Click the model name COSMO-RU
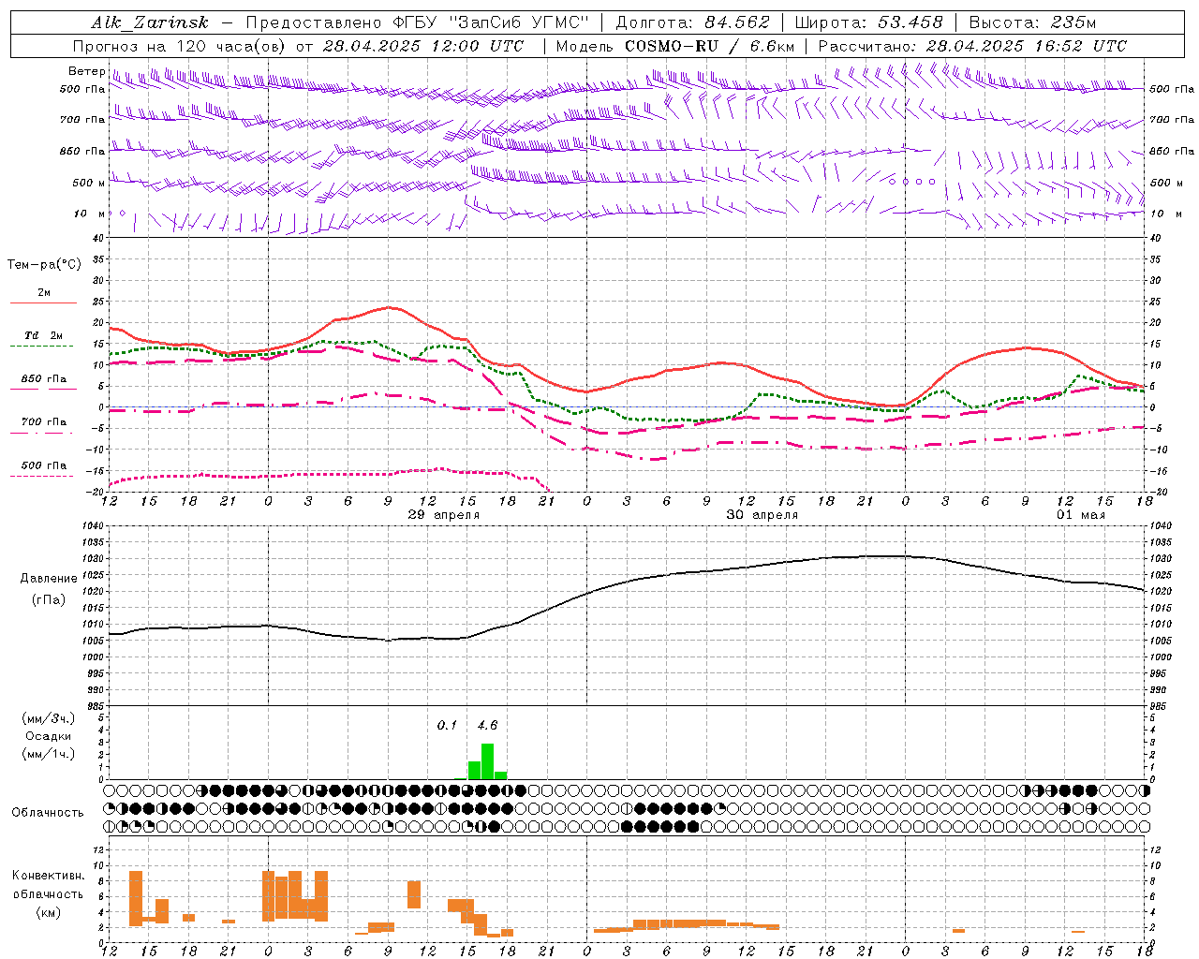Viewport: 1199px width, 959px height. 672,46
